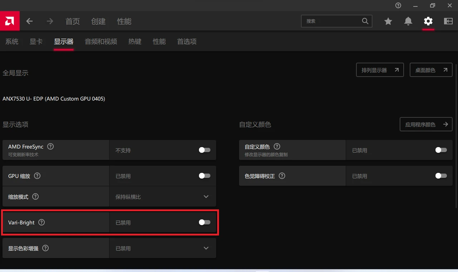Switch to the 显卡 tab

(36, 41)
